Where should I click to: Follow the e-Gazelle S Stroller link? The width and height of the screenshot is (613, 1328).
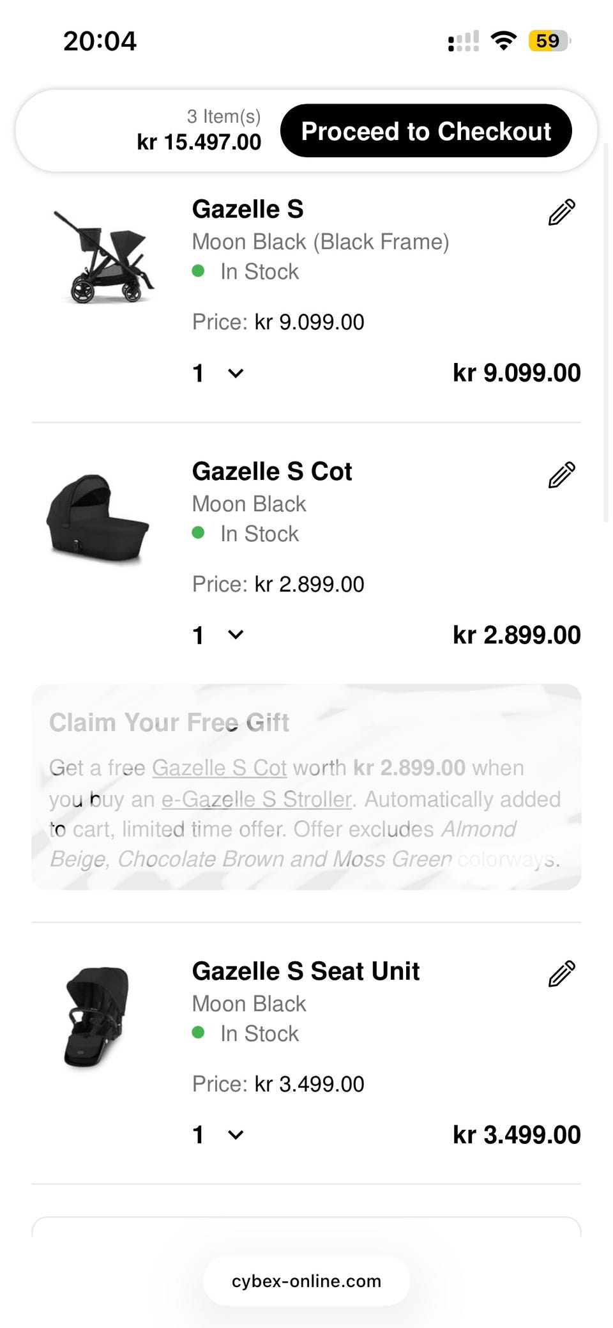click(257, 799)
